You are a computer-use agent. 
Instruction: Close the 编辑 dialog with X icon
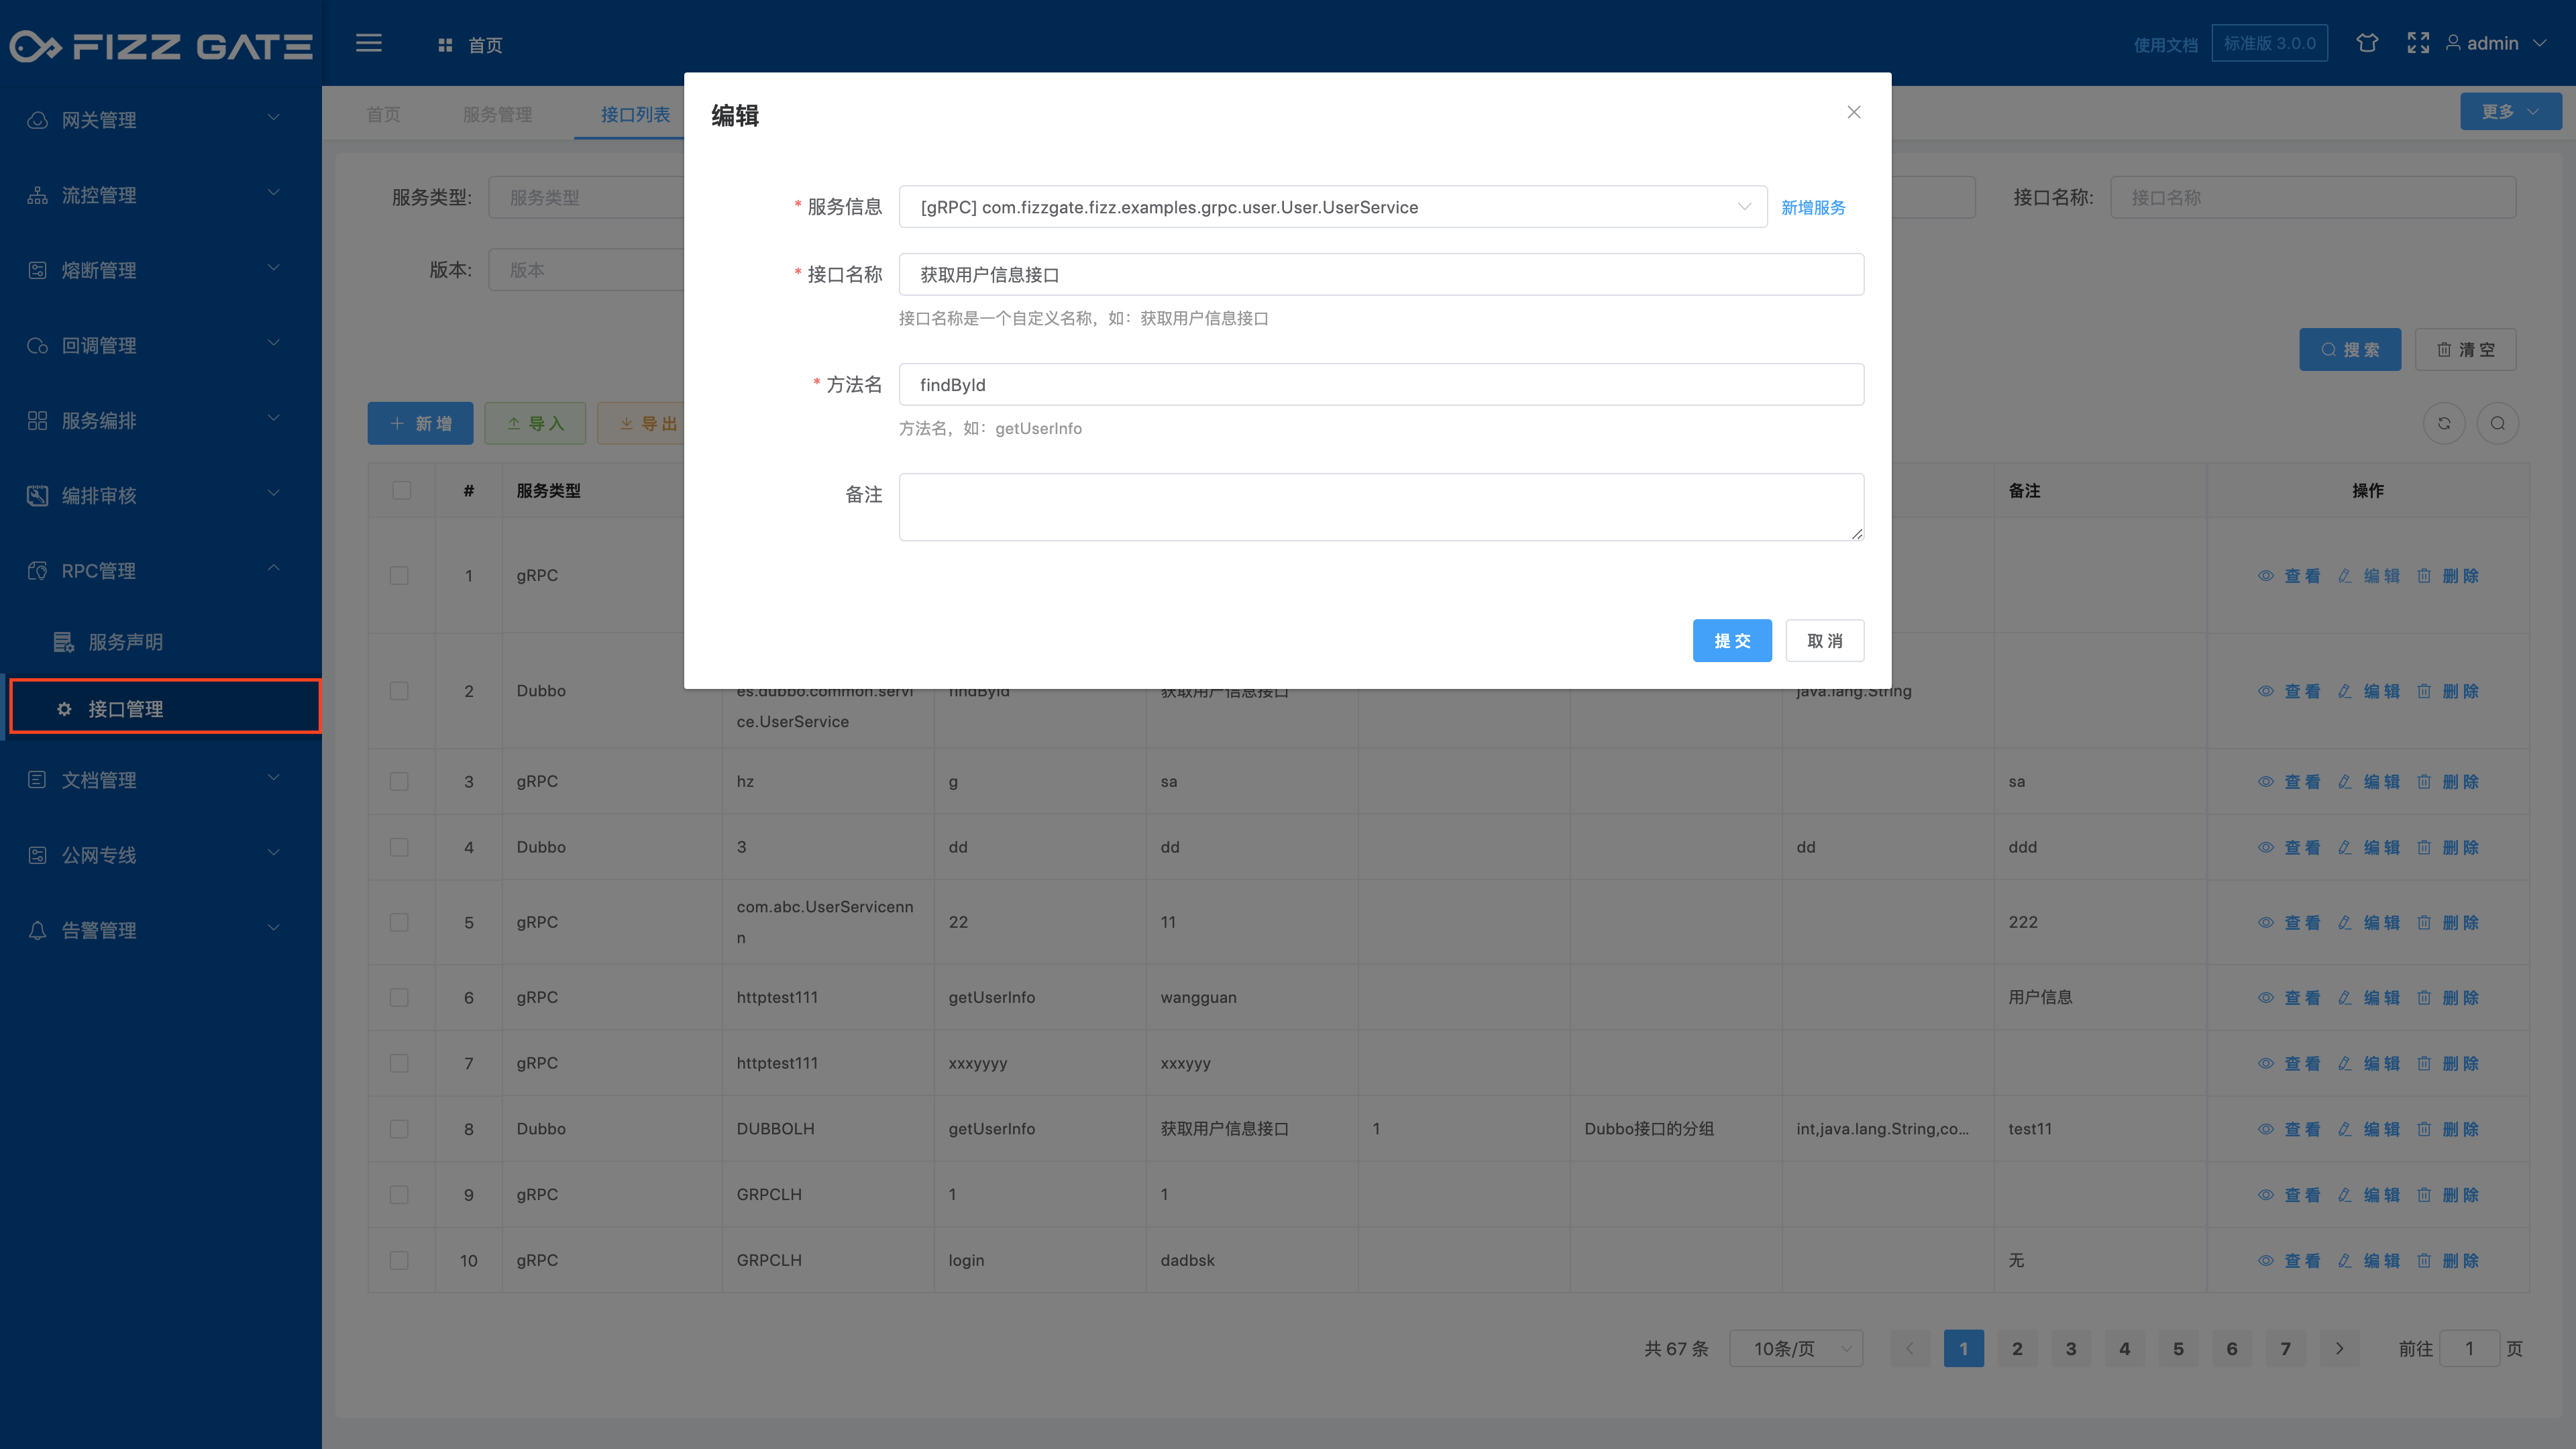point(1853,112)
